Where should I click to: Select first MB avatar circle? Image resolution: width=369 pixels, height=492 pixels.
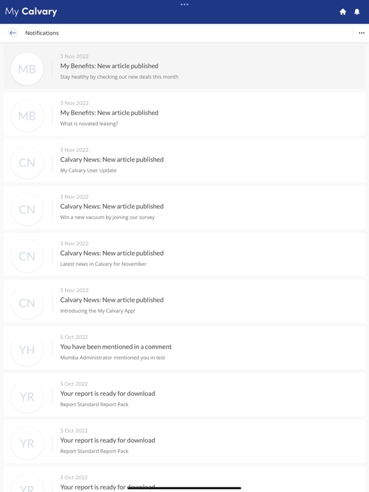(x=27, y=69)
